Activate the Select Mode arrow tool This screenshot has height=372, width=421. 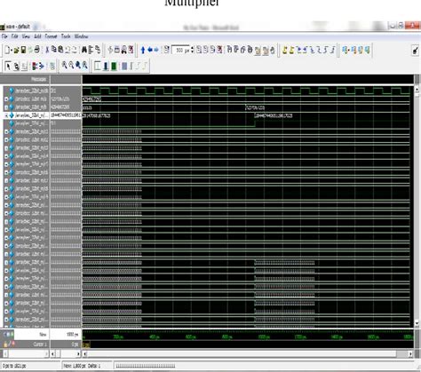coord(8,66)
